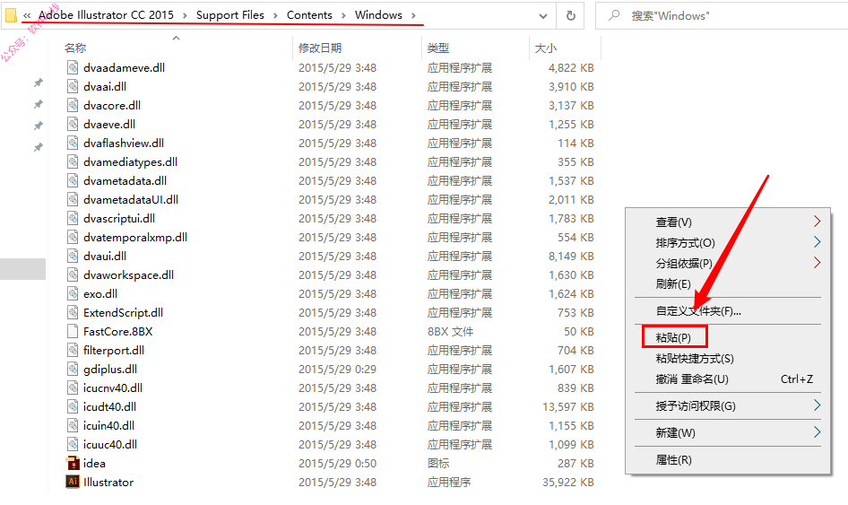Click the dvascriptui.dll file icon
The height and width of the screenshot is (505, 848).
(73, 218)
